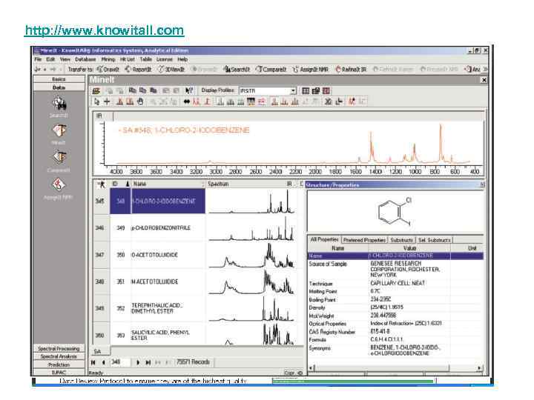Transfer to ReportIt
Screen dimensions: 534x400
tap(138, 70)
